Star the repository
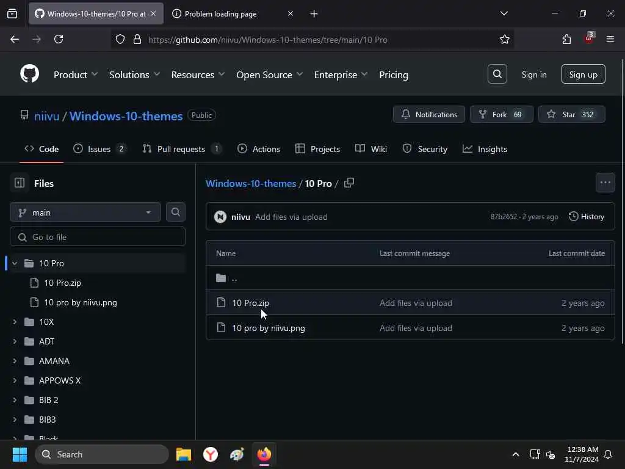Viewport: 625px width, 469px height. coord(571,114)
